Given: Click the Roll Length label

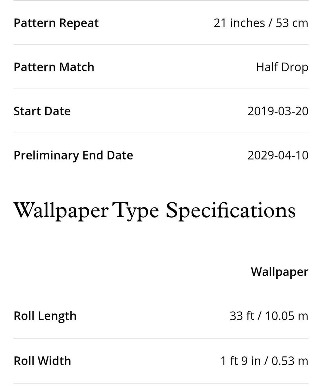Looking at the screenshot, I should pyautogui.click(x=45, y=316).
